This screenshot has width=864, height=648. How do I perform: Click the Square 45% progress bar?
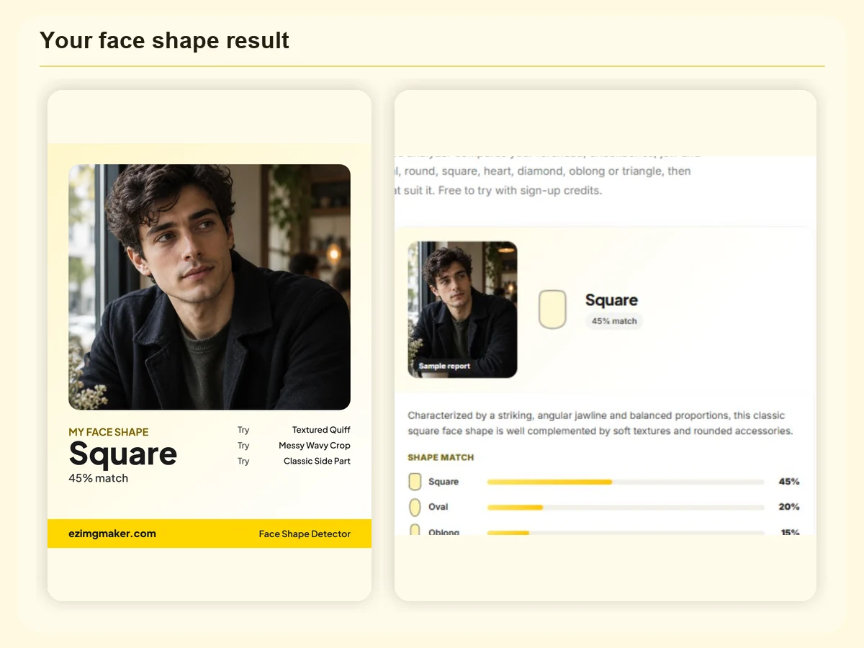tap(626, 482)
